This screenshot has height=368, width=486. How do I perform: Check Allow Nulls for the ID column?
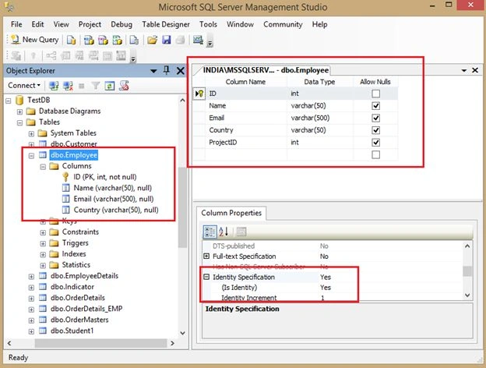click(375, 94)
